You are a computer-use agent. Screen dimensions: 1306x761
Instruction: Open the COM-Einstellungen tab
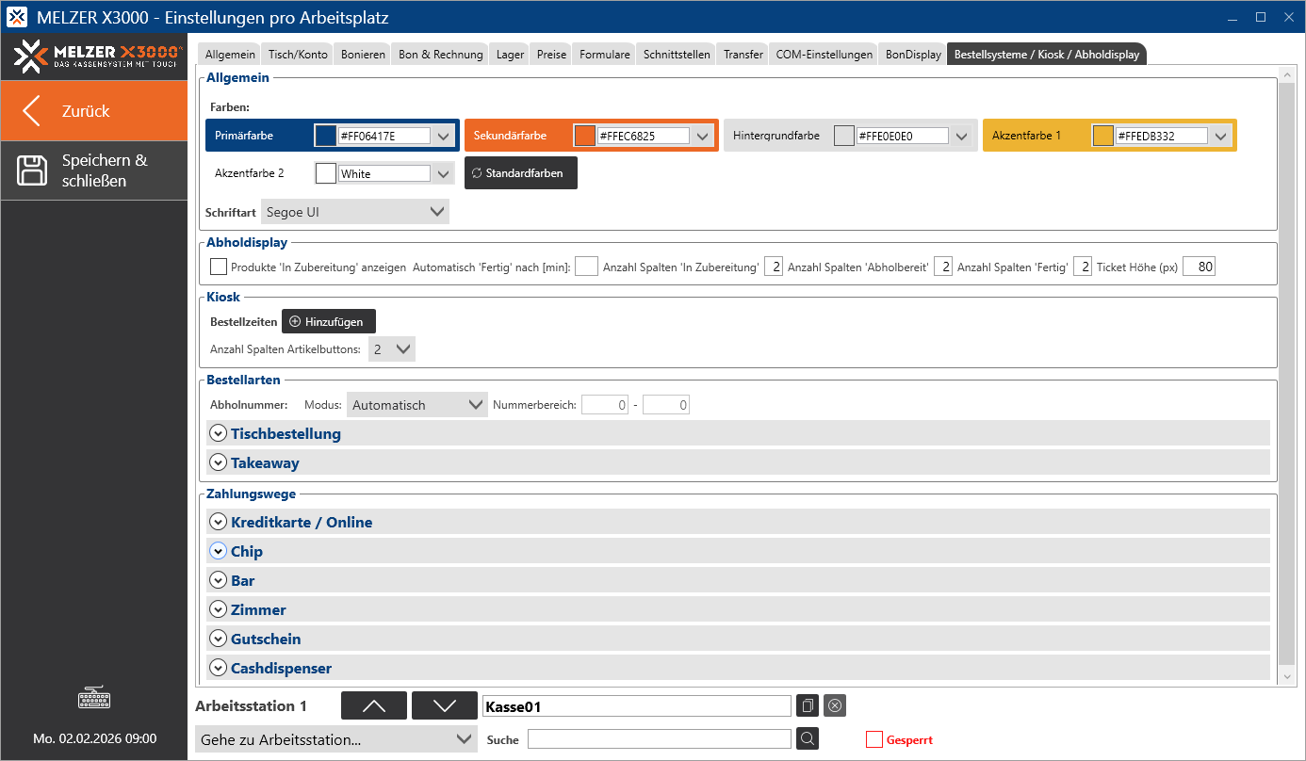[x=824, y=55]
